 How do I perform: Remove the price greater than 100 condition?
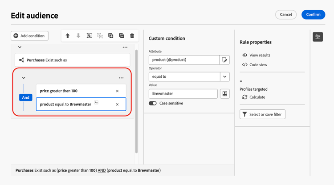click(x=118, y=91)
